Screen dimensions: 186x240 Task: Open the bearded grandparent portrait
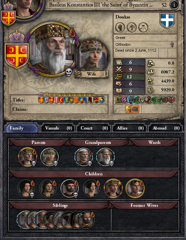coord(105,157)
